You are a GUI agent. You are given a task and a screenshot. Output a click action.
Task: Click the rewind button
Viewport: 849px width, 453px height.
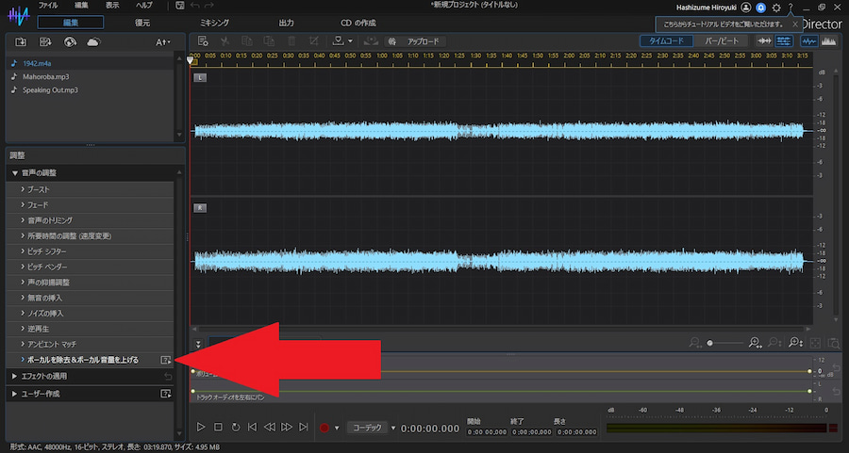click(269, 428)
